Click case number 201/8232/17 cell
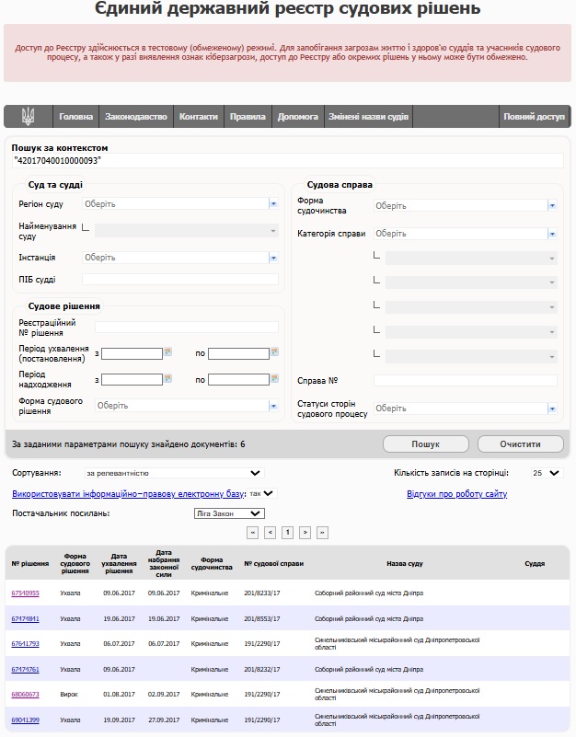This screenshot has height=737, width=576. 262,669
